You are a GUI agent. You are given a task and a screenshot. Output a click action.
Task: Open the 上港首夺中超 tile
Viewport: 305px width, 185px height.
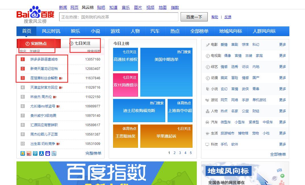click(180, 111)
